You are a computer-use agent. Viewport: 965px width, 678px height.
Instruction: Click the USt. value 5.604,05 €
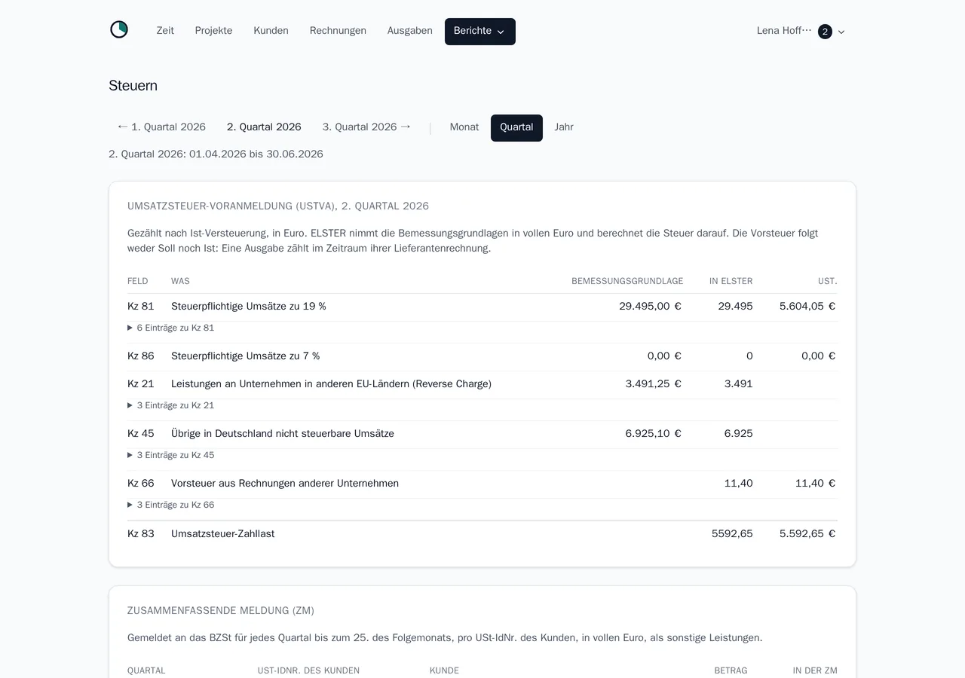pos(807,307)
